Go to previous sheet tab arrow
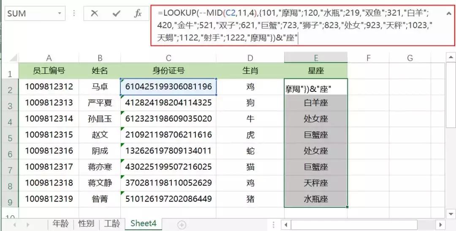This screenshot has height=231, width=456. (14, 225)
